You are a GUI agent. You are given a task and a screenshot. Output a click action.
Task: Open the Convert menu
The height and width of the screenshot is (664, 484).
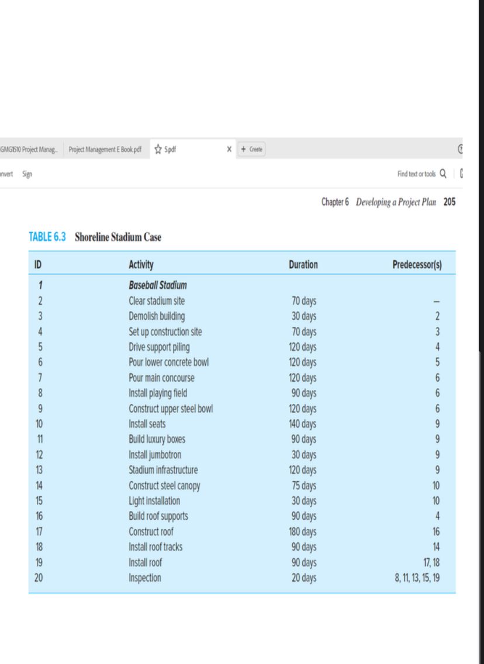pos(6,174)
